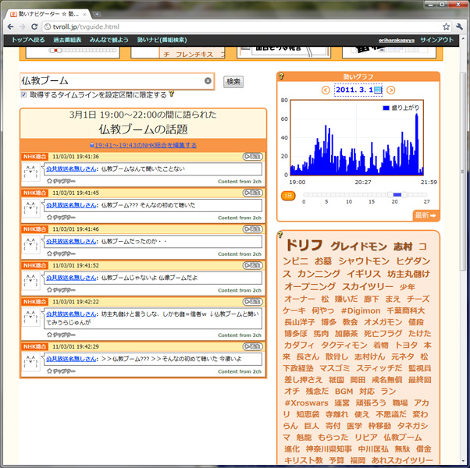Play the clip for the 19:41:36 comment
This screenshot has width=470, height=468.
tap(253, 157)
